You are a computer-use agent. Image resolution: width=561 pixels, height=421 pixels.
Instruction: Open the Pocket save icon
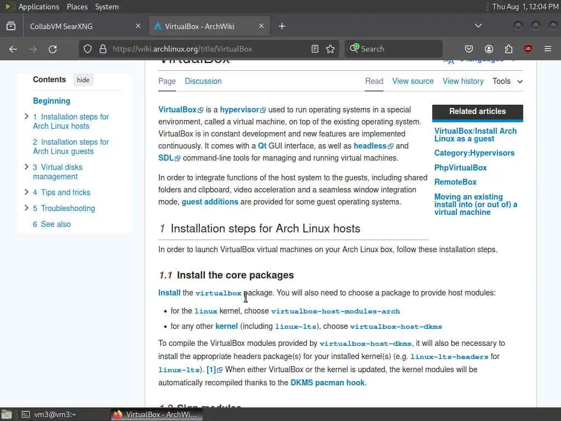click(469, 49)
